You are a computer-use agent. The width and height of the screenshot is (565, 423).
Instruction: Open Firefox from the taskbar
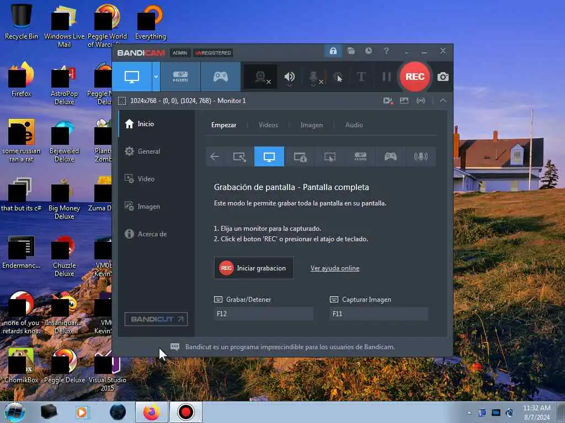[152, 412]
